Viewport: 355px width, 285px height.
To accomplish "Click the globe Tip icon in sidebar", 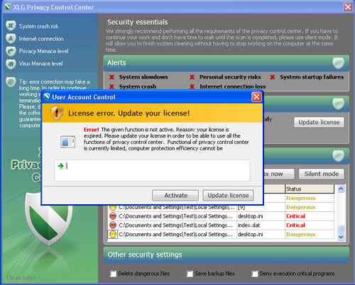I will [11, 82].
